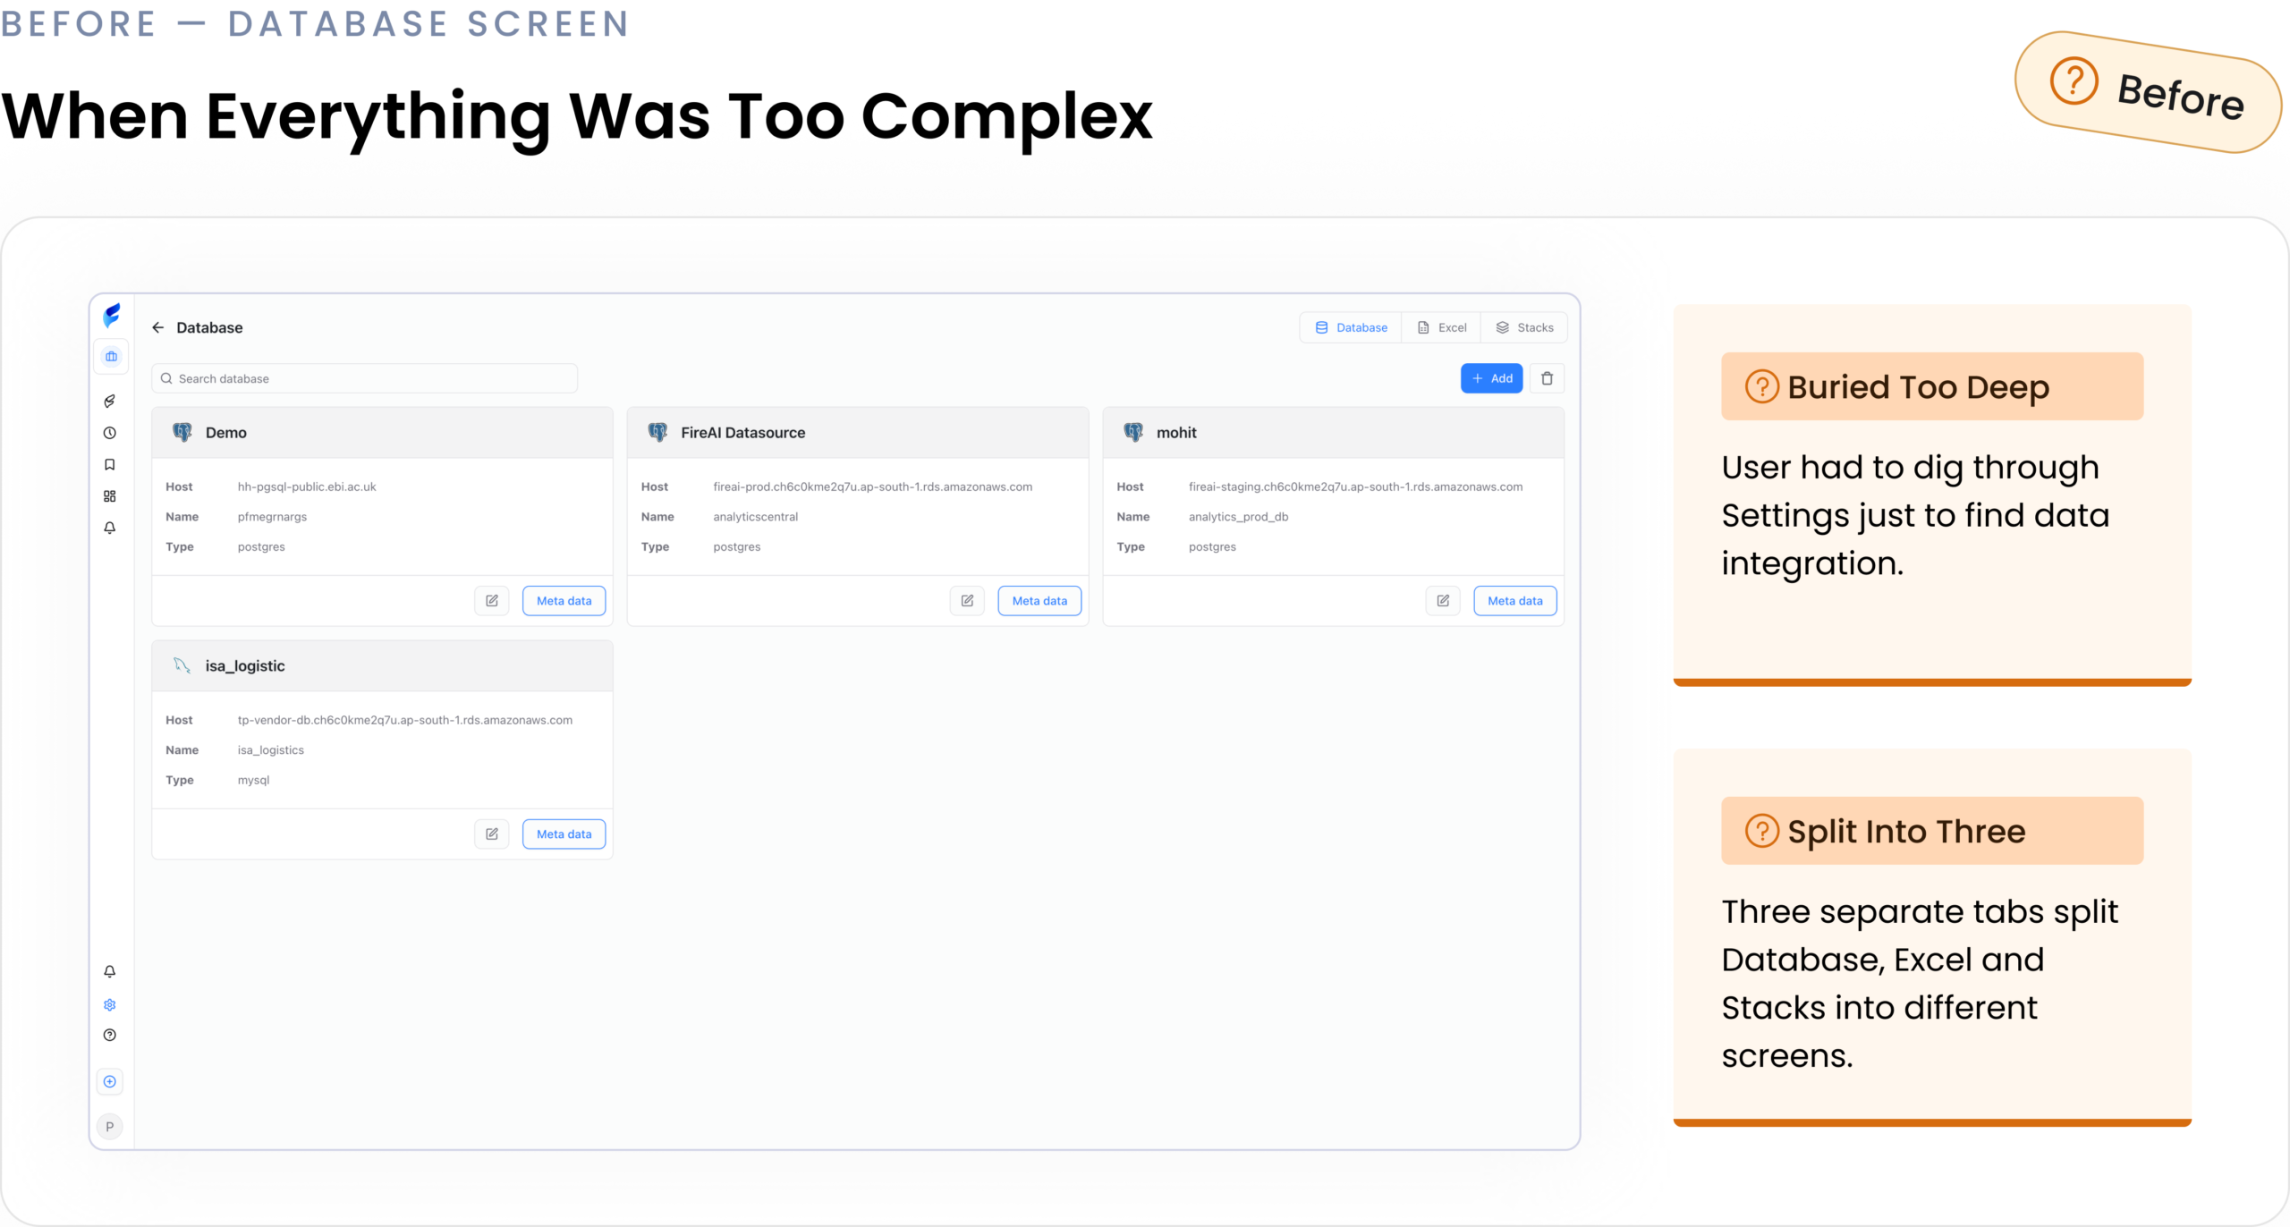Click Meta data on Demo card
This screenshot has width=2290, height=1227.
click(564, 601)
